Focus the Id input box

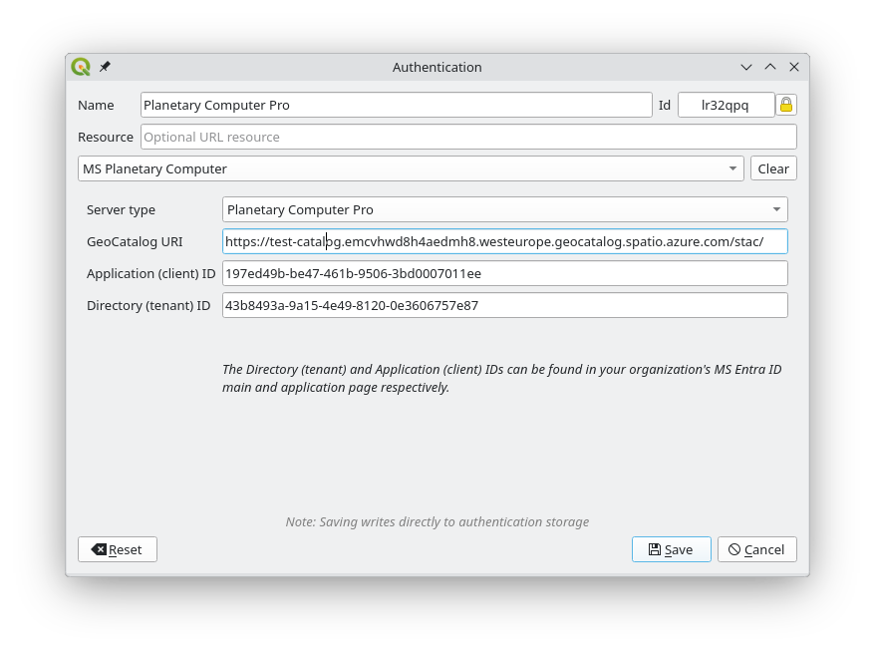click(726, 105)
